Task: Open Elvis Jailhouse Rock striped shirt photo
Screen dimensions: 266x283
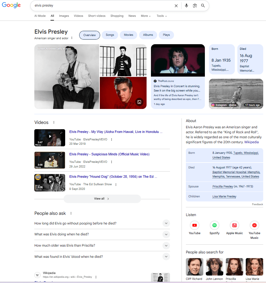Action: coord(123,60)
